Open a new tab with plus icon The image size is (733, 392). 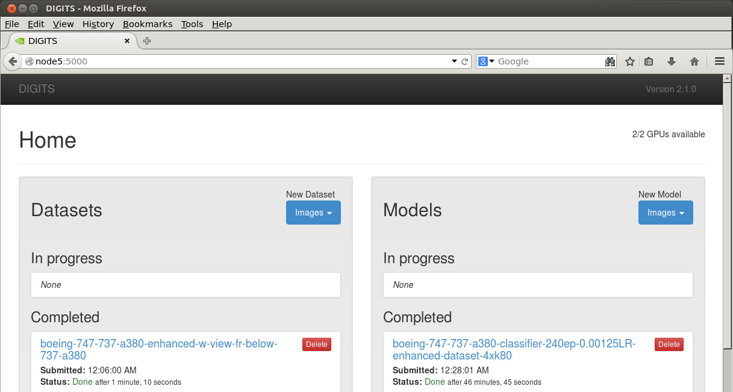click(x=147, y=41)
